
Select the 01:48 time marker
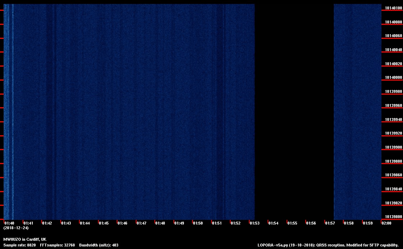[x=160, y=223]
